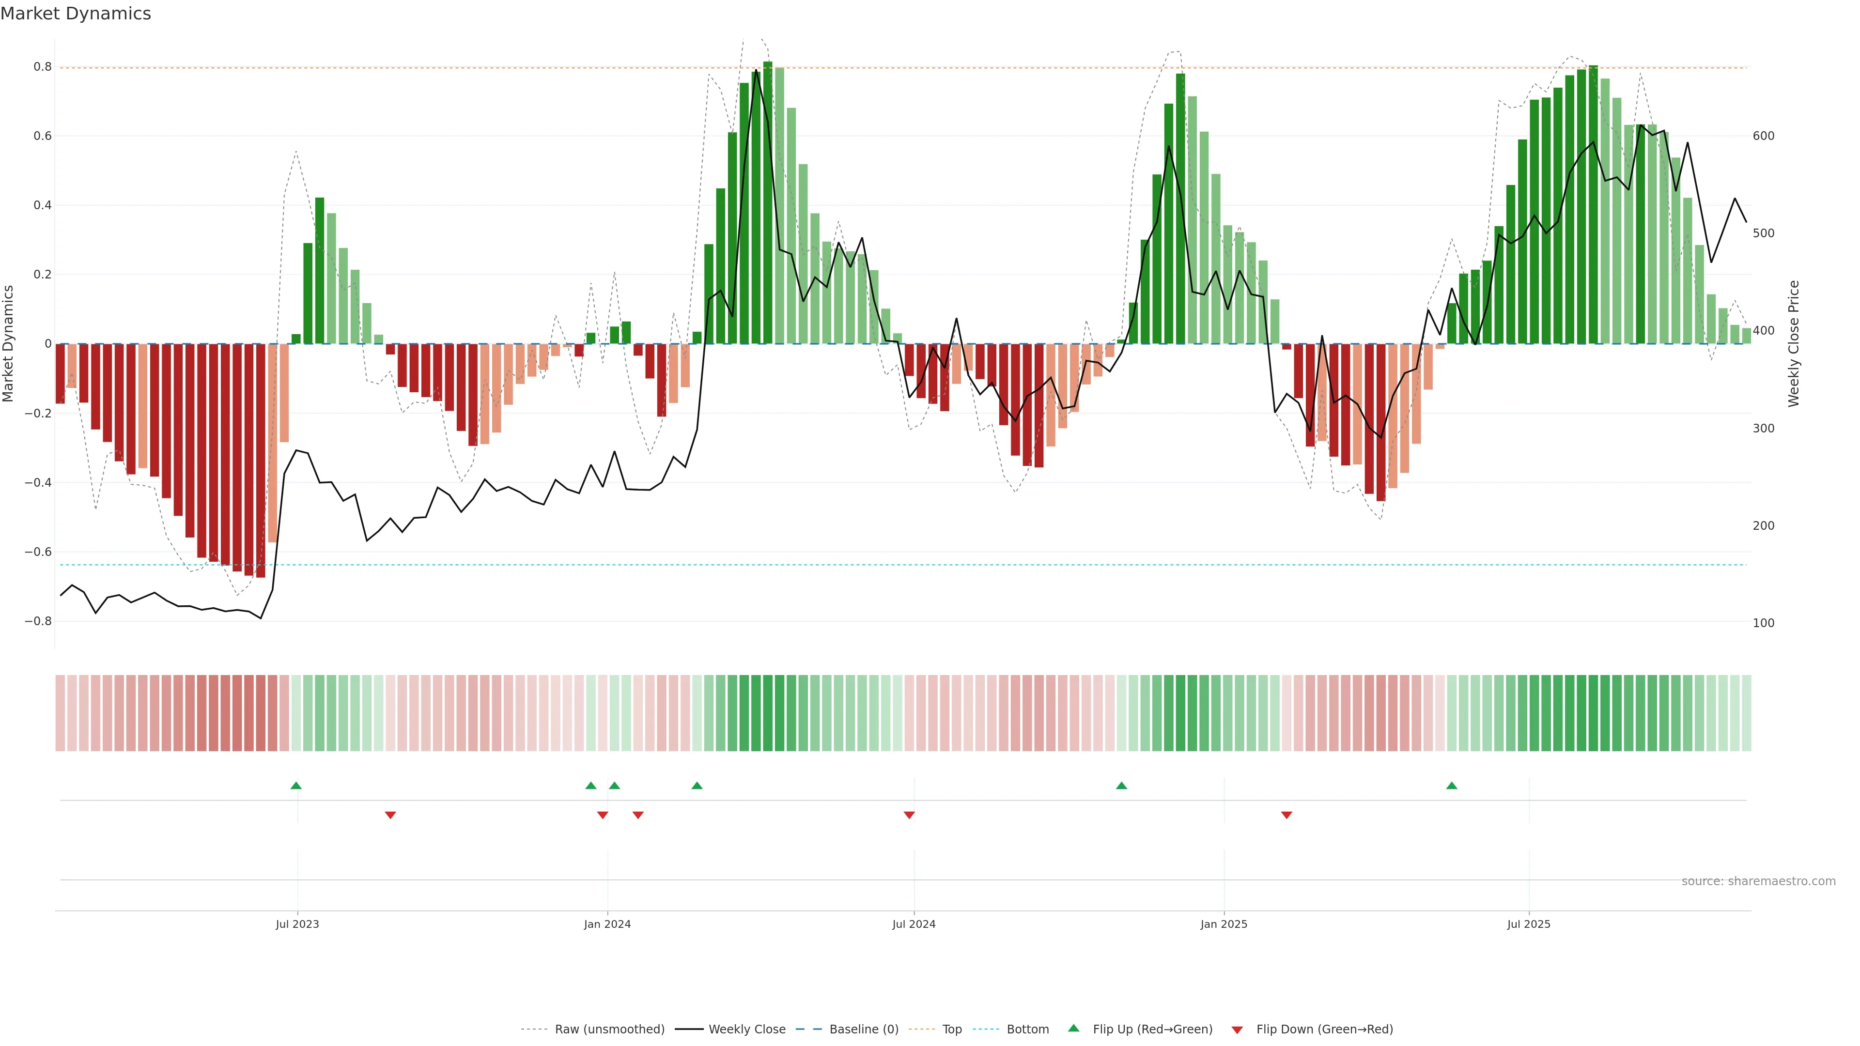Screen dimensions: 1860x1046
Task: Click the last green flip-up triangle before Jul 2025
Action: [x=1451, y=785]
